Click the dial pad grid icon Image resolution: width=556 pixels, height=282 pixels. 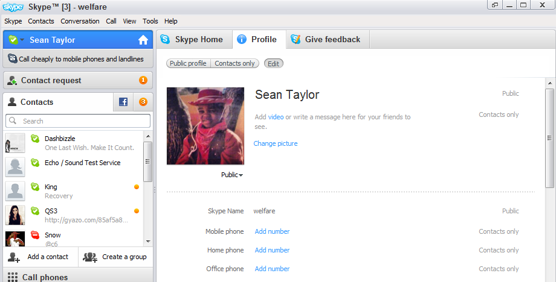click(x=13, y=277)
